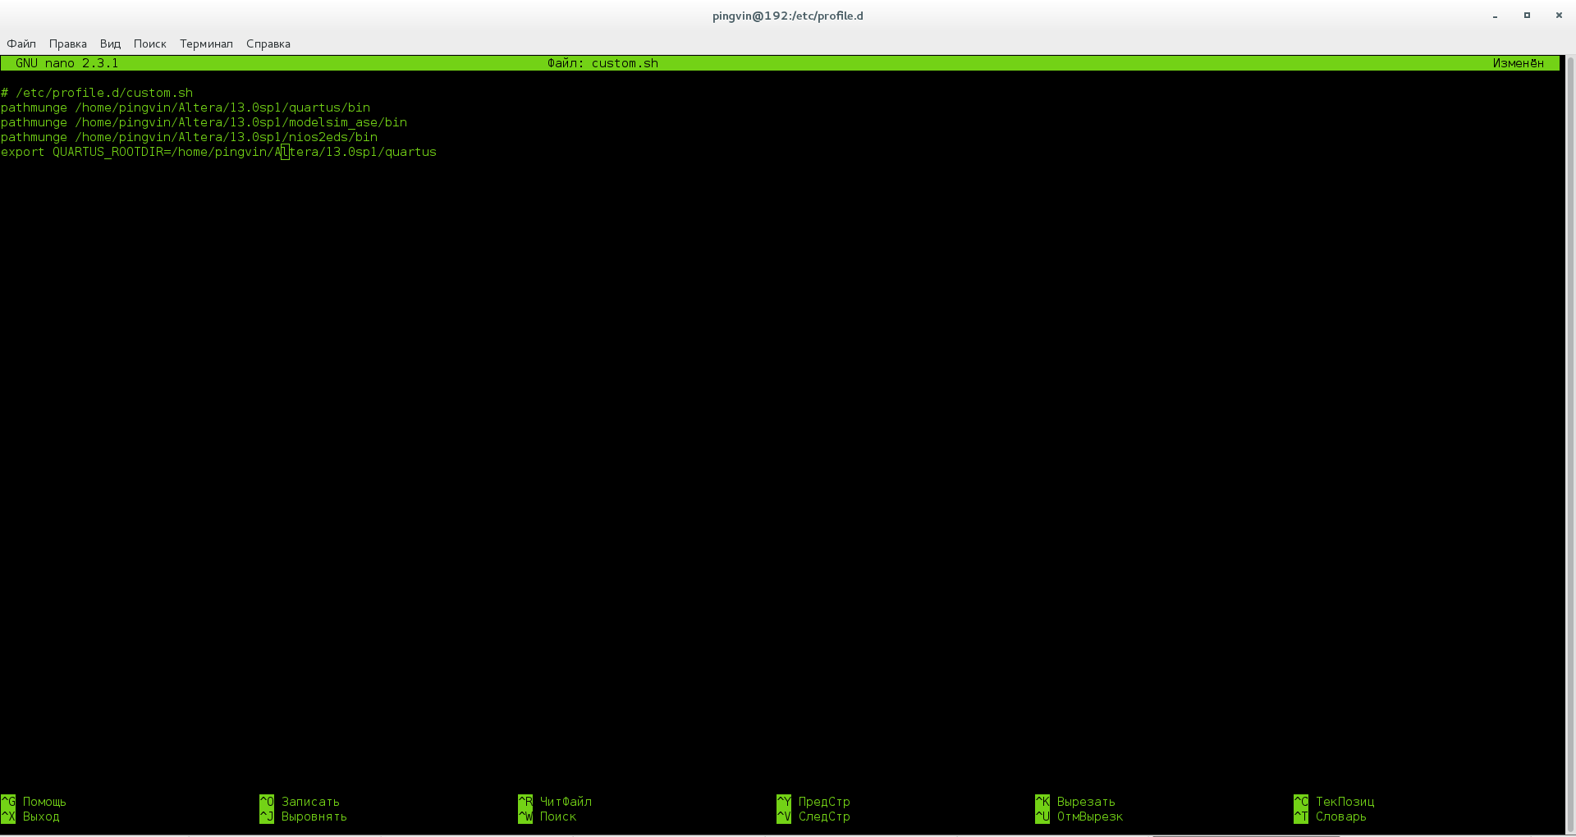Open the Правка menu

click(68, 43)
